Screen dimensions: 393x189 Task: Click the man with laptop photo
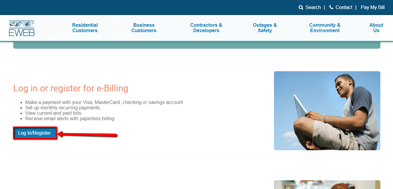point(327,111)
